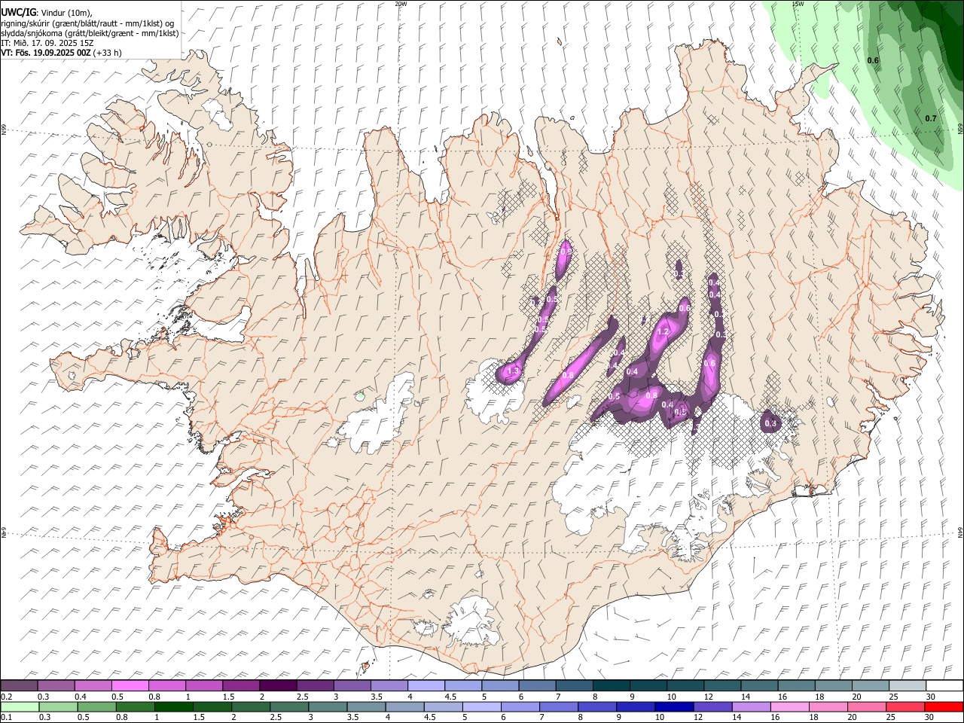Viewport: 964px width, 723px height.
Task: Click the 'rigning/skúrir (grænt/blátt/rautt' legend line
Action: pyautogui.click(x=87, y=23)
